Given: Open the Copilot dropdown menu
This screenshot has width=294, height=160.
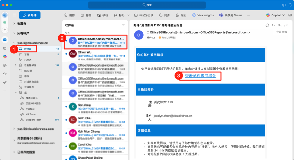Looking at the screenshot, I should click(283, 15).
